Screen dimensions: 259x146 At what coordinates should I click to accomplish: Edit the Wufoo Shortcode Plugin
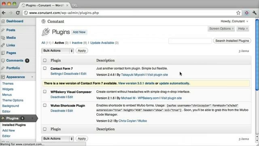[x=70, y=111]
